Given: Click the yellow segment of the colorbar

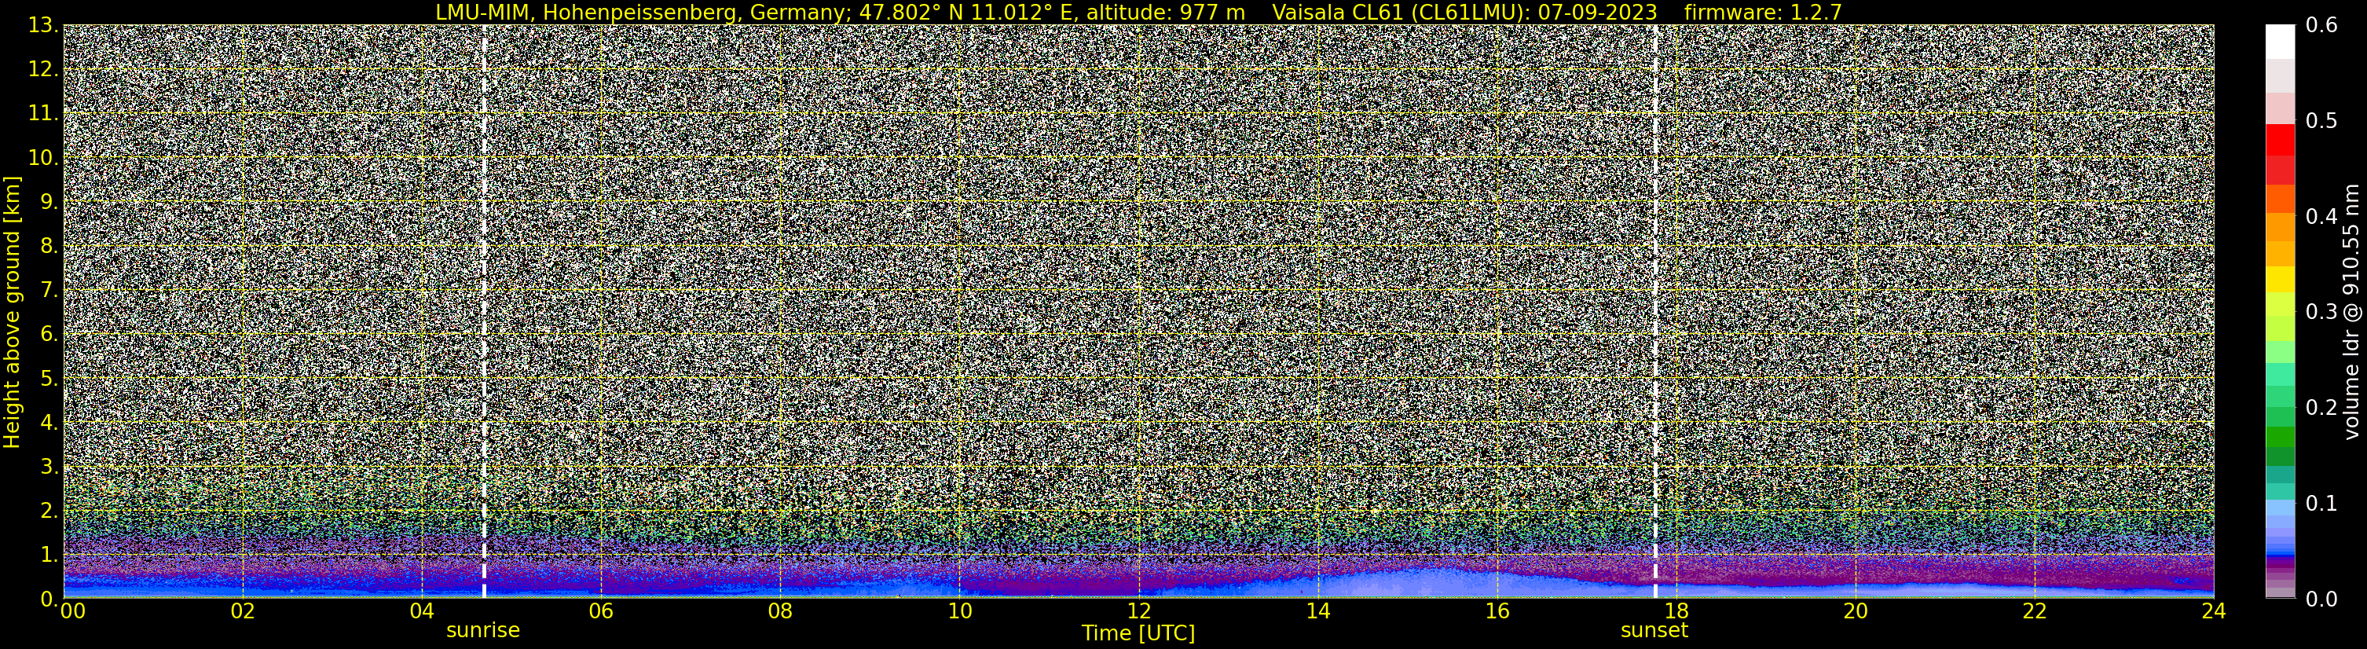Looking at the screenshot, I should (x=2280, y=280).
